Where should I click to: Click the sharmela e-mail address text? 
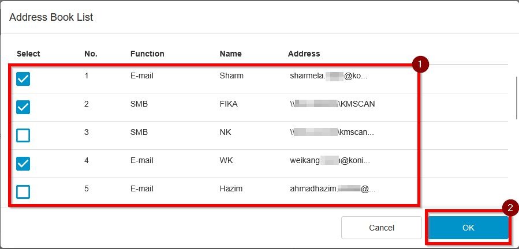328,76
